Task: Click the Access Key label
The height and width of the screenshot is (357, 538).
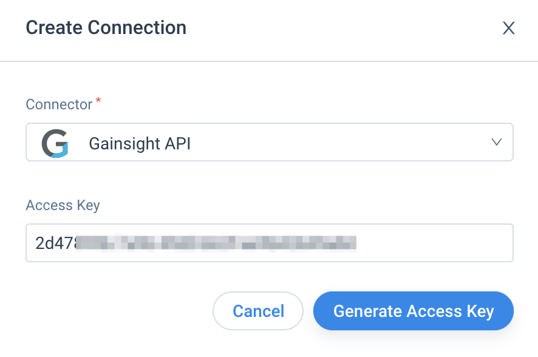Action: pyautogui.click(x=63, y=205)
